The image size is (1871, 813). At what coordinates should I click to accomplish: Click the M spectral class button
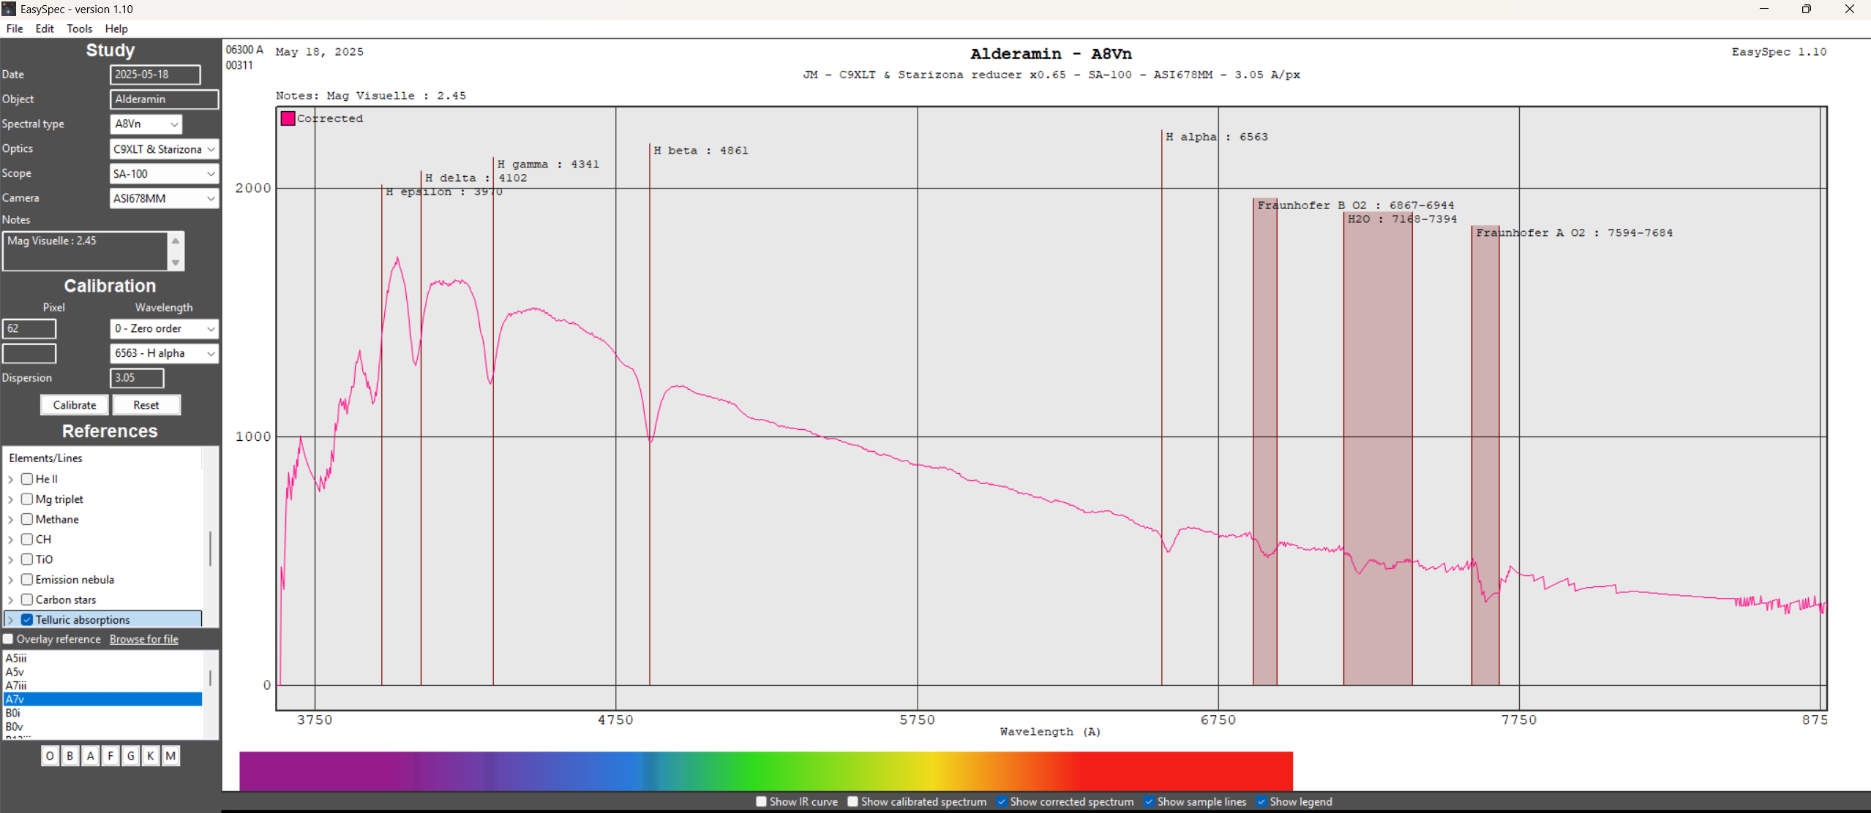click(x=170, y=756)
